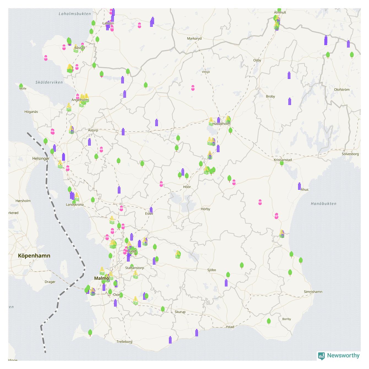Click the Hörby label
The width and height of the screenshot is (369, 369).
(x=205, y=209)
